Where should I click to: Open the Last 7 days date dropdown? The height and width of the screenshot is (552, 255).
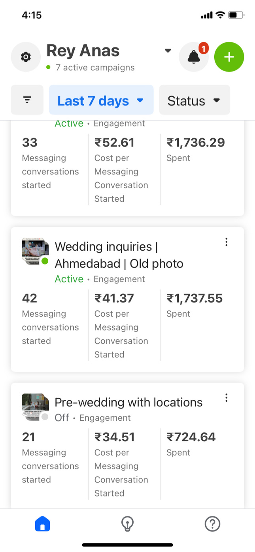[101, 100]
